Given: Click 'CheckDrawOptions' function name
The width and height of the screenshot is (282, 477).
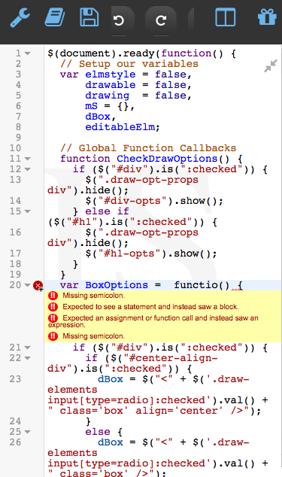Looking at the screenshot, I should pos(167,159).
